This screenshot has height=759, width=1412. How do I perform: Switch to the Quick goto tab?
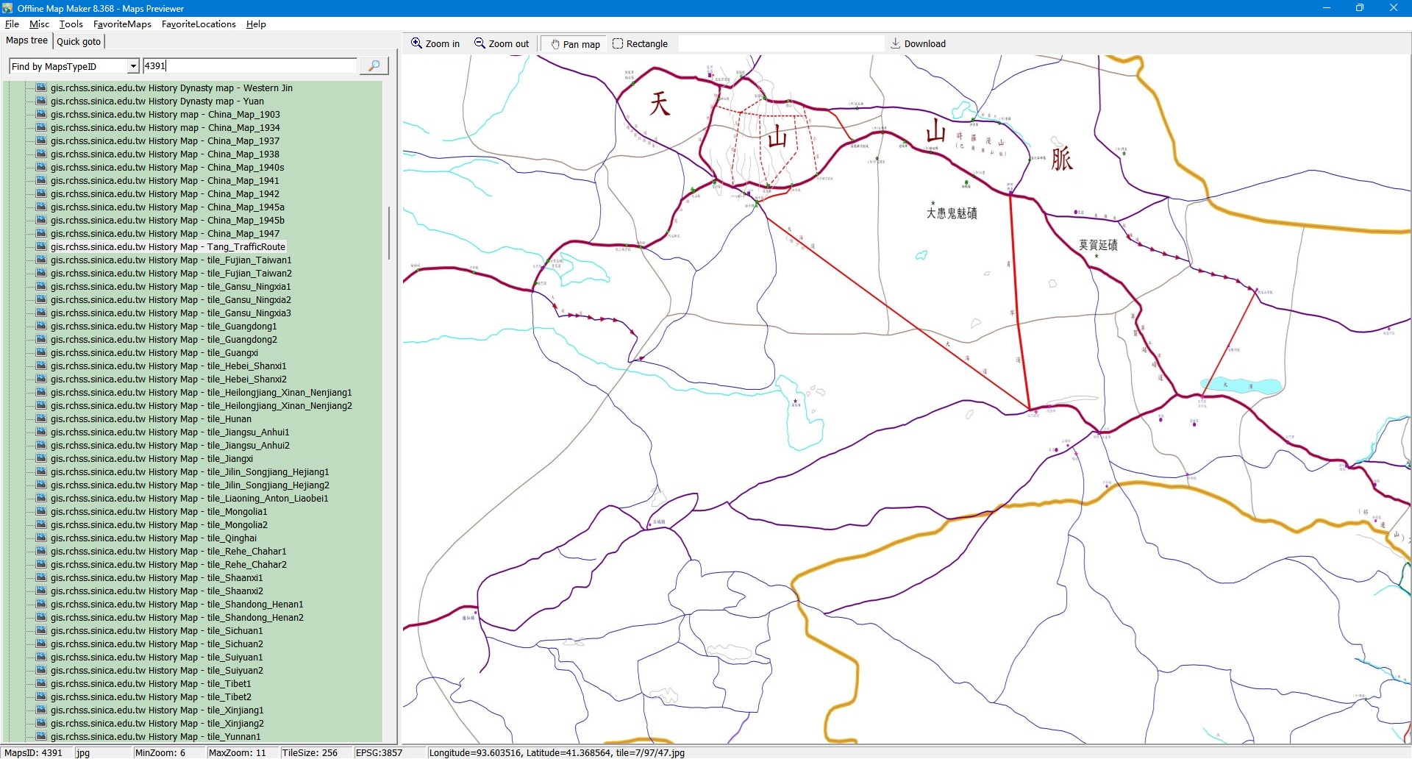[x=79, y=42]
